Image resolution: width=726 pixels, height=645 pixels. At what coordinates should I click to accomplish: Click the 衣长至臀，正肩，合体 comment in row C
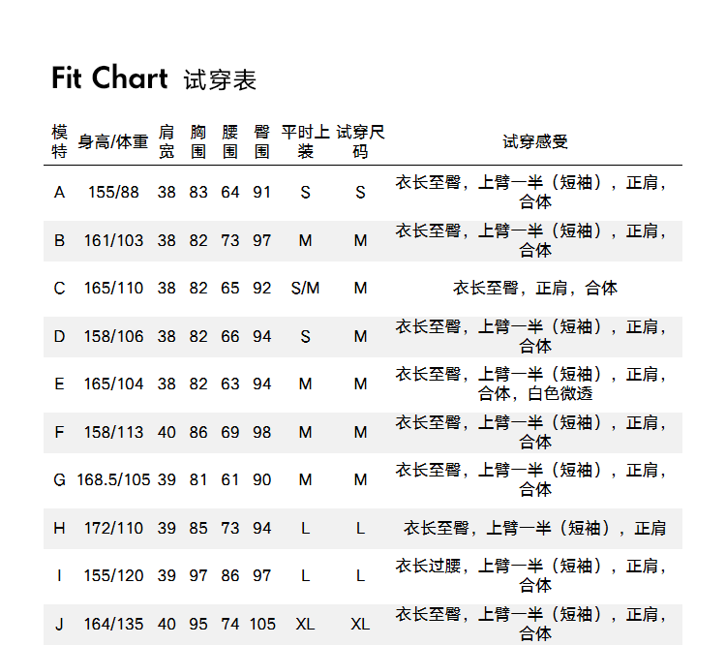point(535,289)
